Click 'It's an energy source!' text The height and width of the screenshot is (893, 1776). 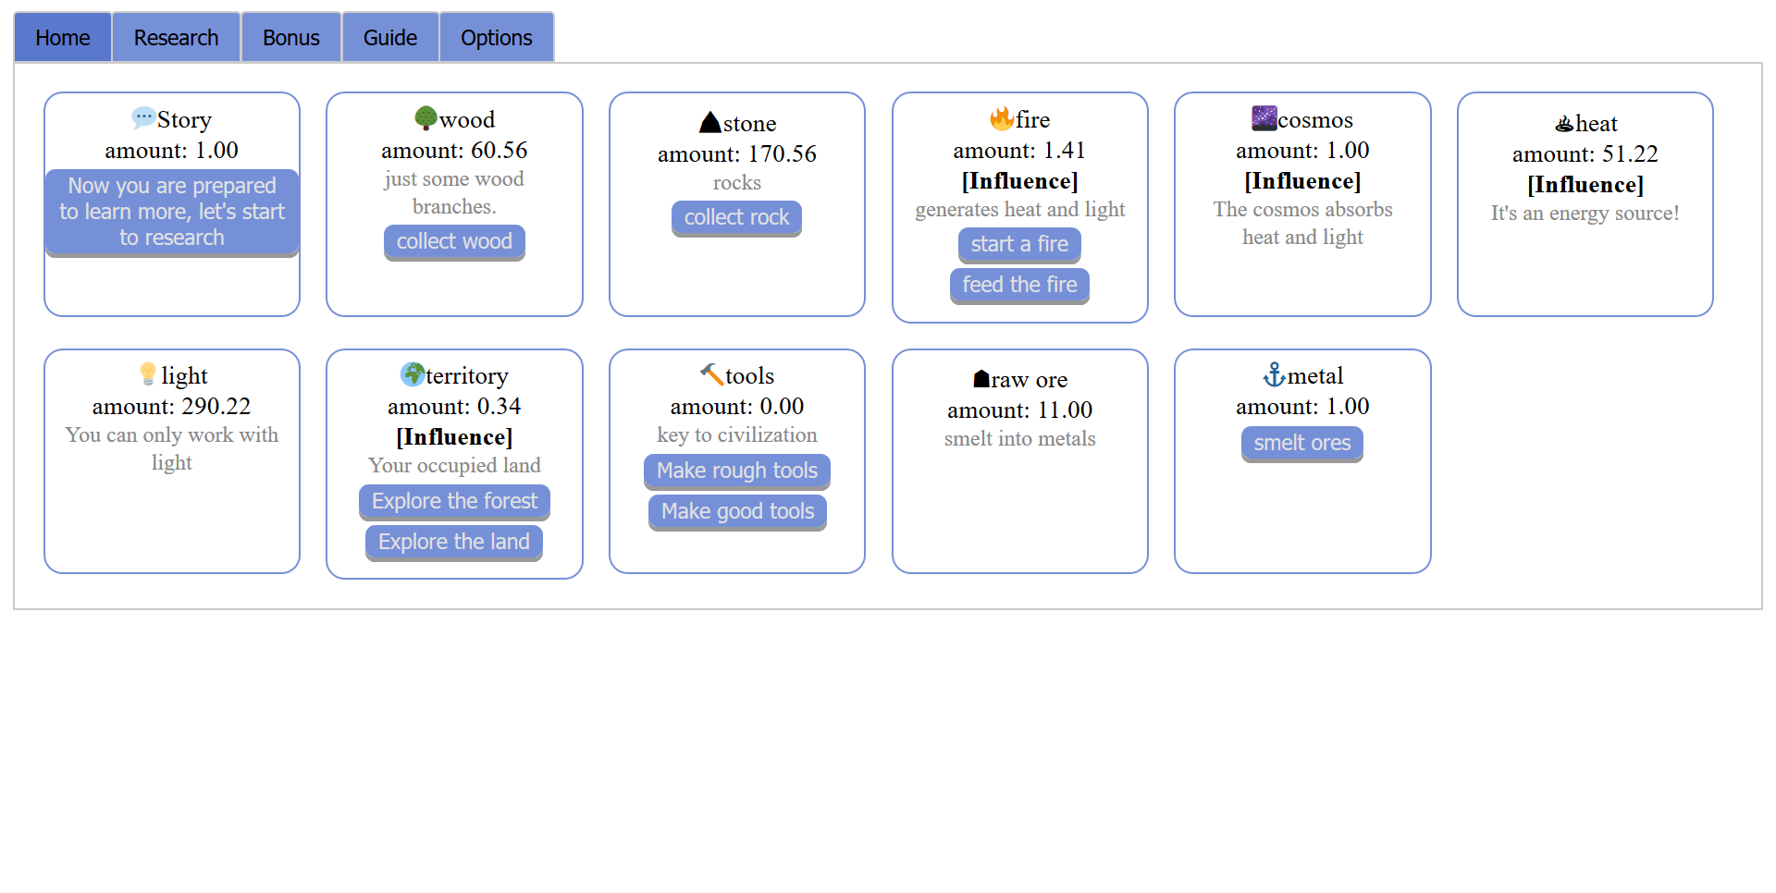pos(1585,214)
